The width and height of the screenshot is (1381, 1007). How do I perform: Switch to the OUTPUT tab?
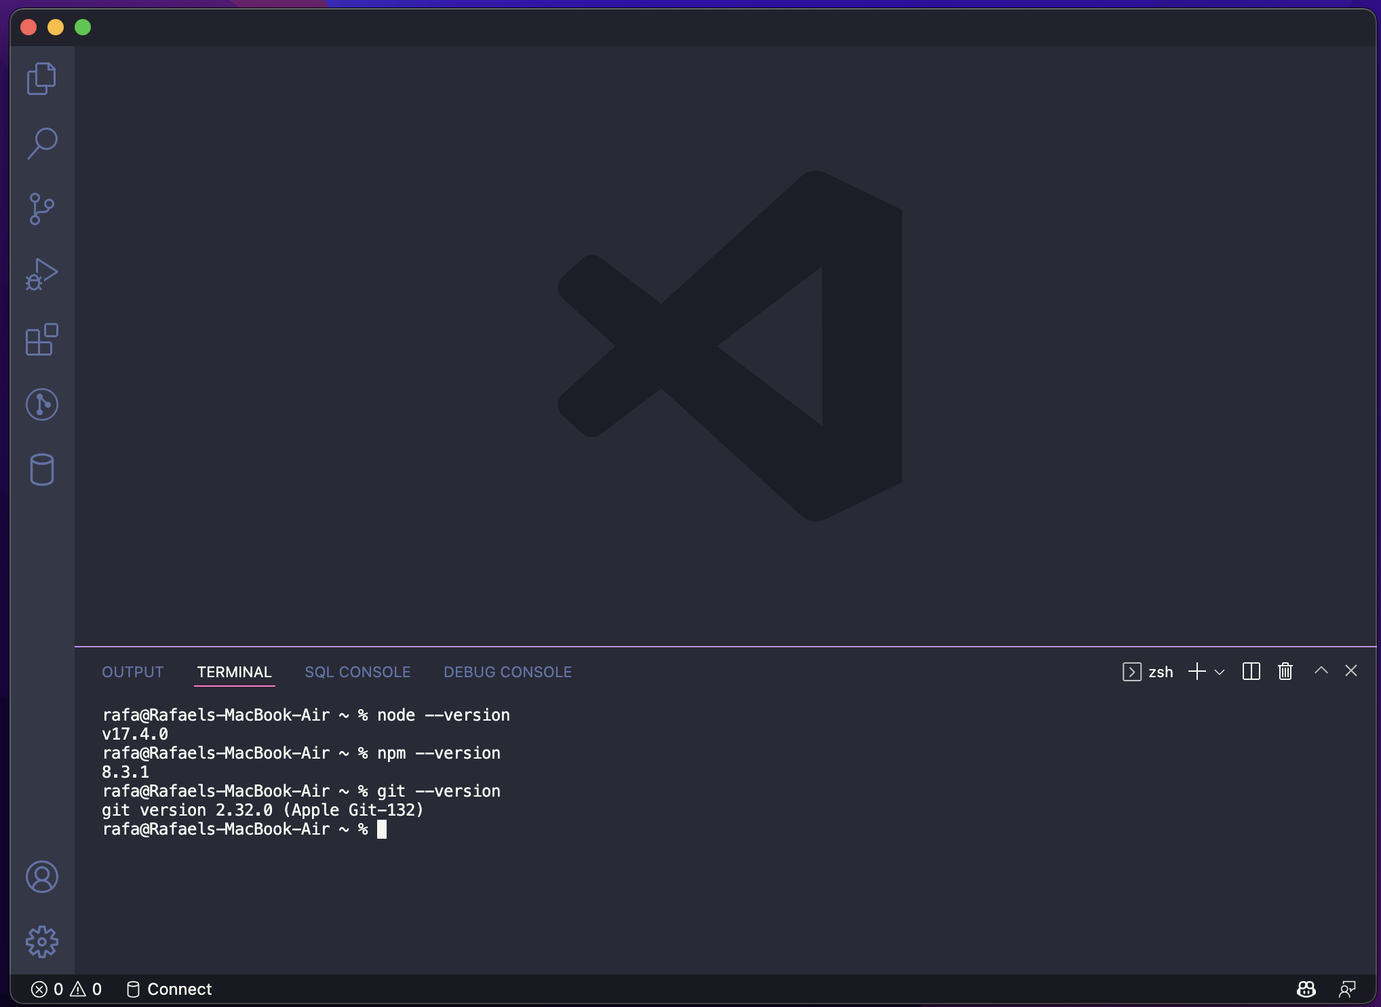click(133, 672)
